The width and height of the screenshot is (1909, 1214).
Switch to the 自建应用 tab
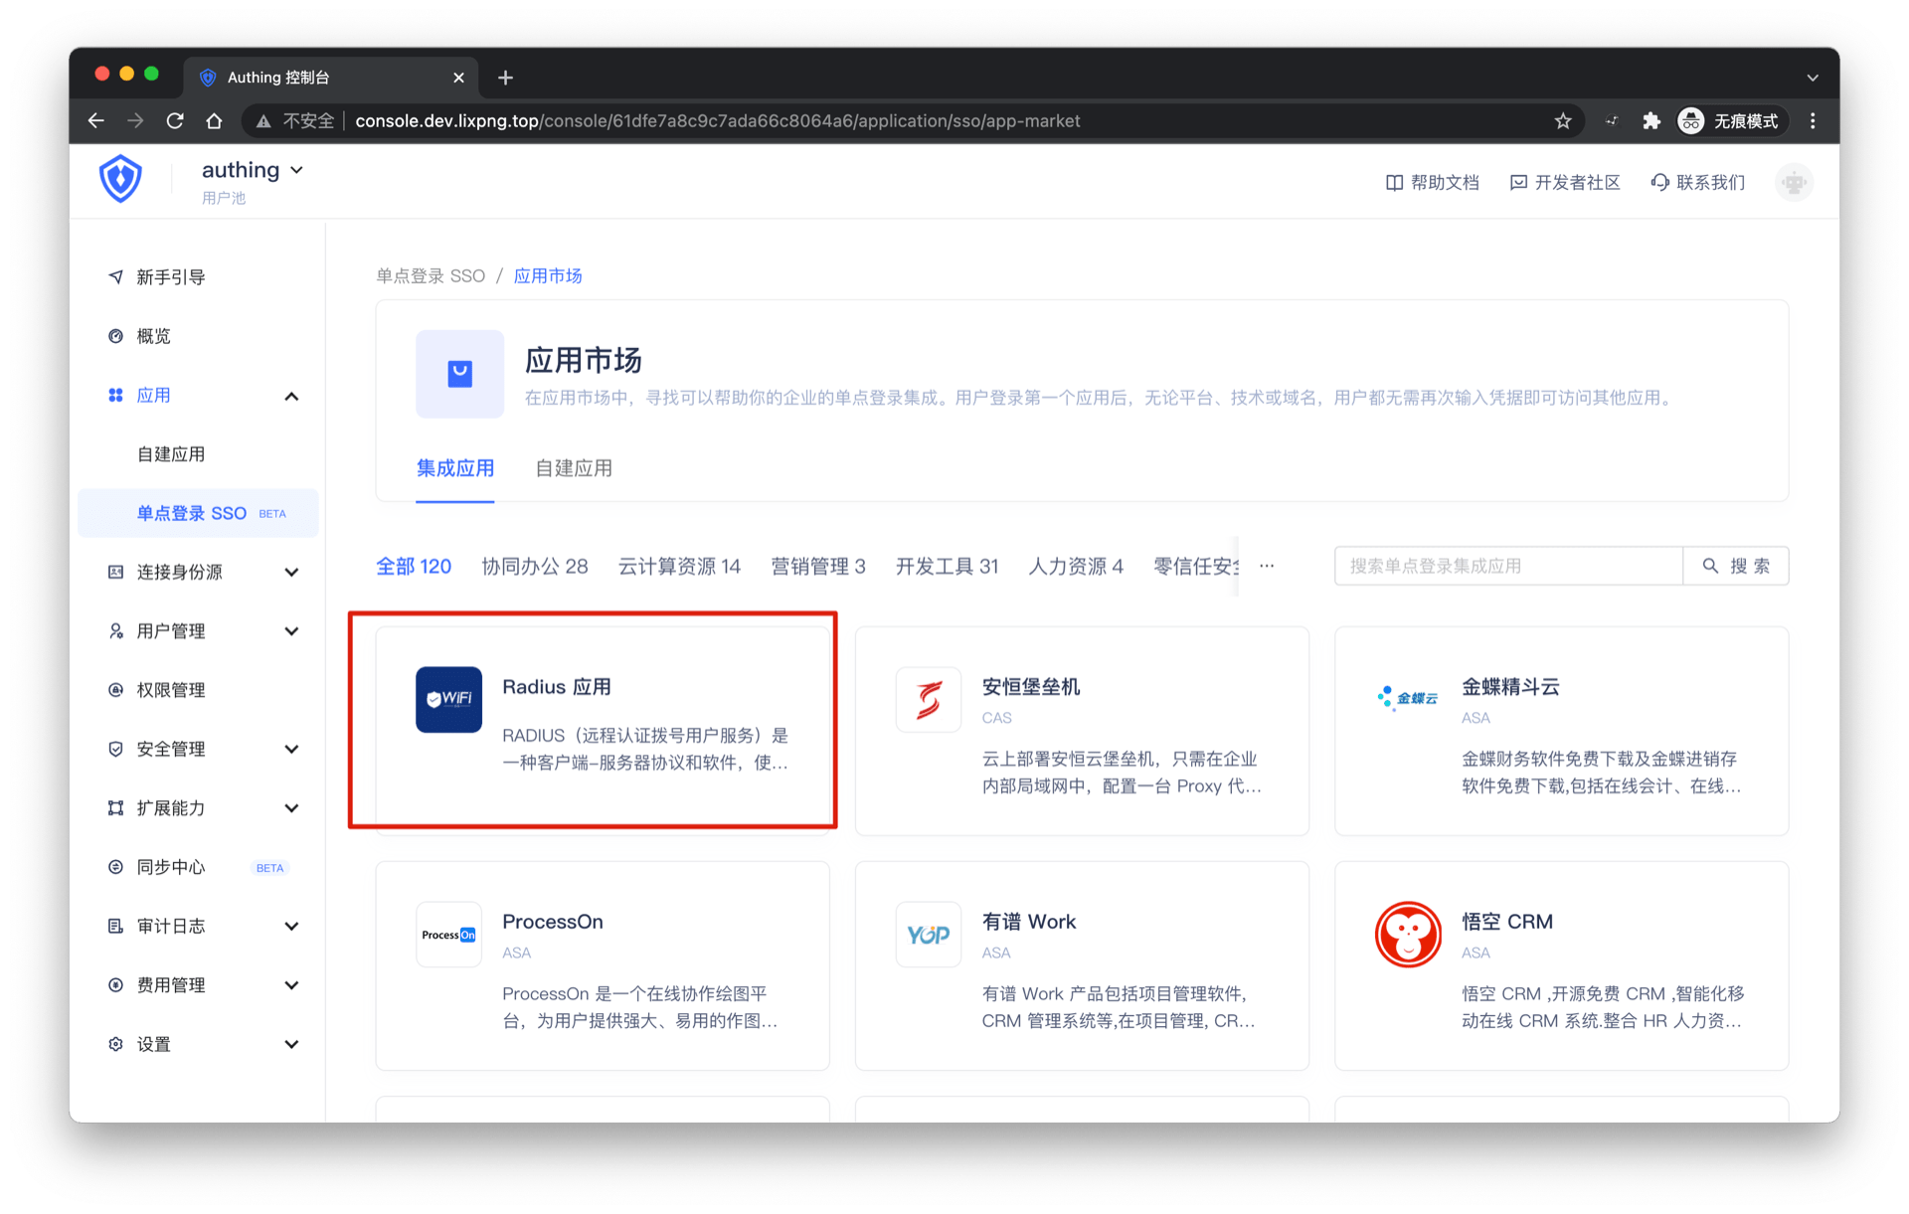coord(574,468)
